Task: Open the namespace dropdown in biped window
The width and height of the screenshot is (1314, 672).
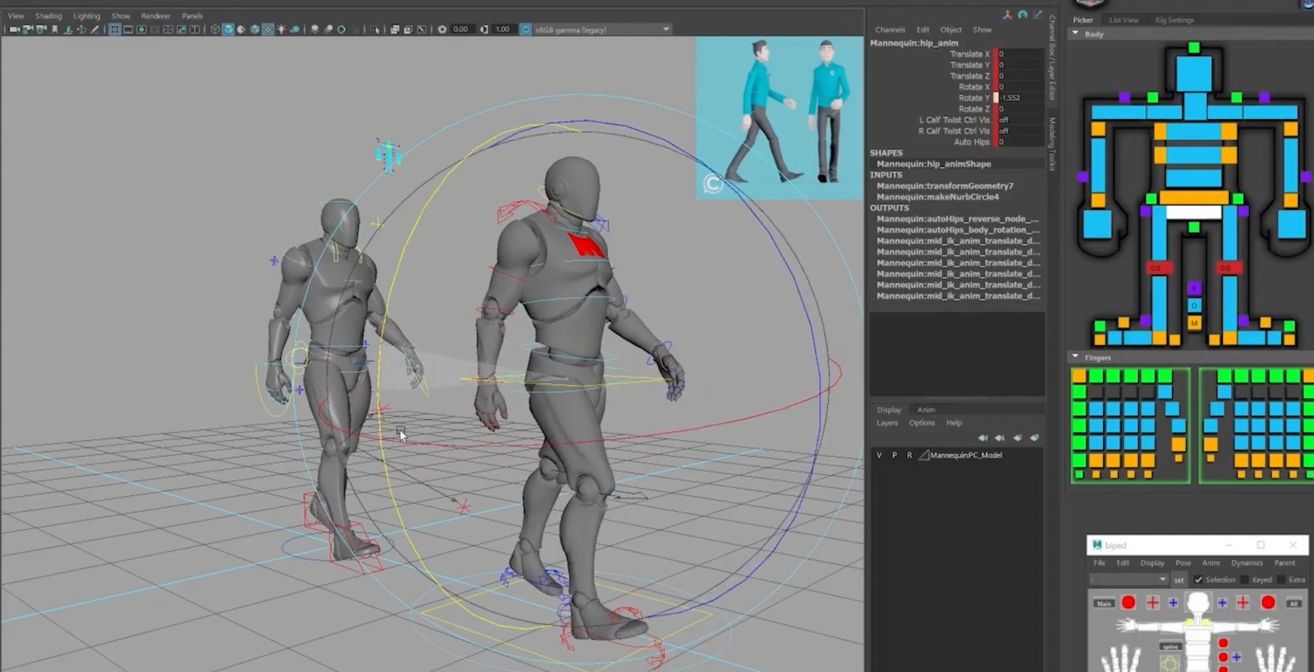Action: [1162, 580]
